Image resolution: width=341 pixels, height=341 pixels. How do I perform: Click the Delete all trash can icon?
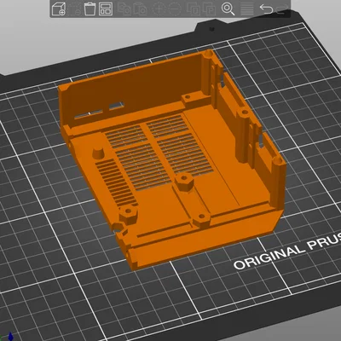90,9
